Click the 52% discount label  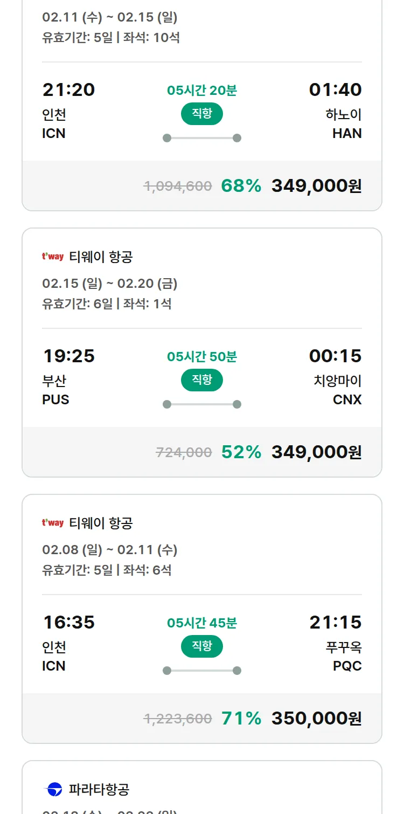tap(241, 452)
